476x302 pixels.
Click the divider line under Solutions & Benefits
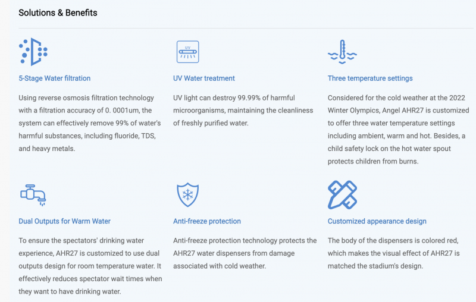pyautogui.click(x=246, y=28)
